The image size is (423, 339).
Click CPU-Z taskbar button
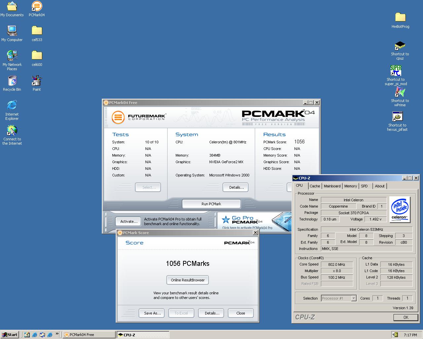click(143, 335)
